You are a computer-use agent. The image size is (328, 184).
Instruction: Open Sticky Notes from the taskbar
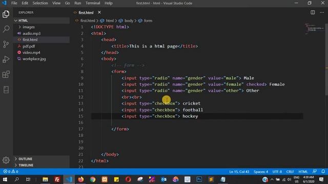pyautogui.click(x=116, y=179)
